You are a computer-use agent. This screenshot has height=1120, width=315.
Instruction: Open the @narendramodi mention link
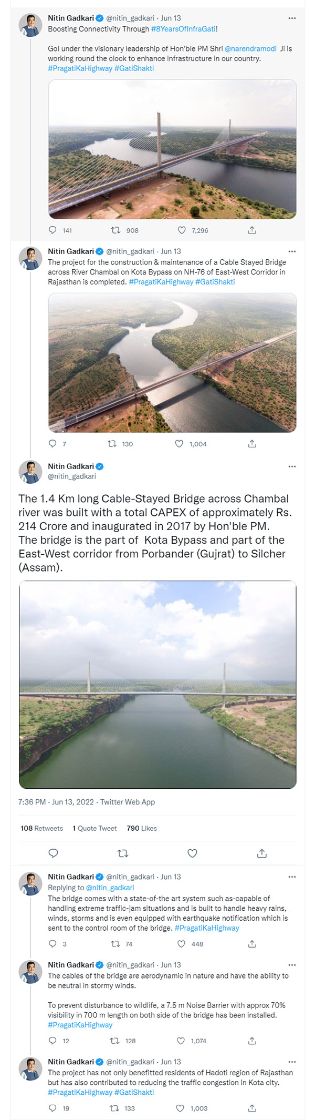250,48
